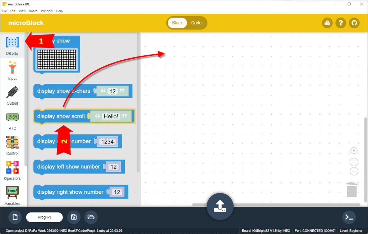The image size is (368, 234).
Task: Open the Control block category
Action: pyautogui.click(x=12, y=146)
